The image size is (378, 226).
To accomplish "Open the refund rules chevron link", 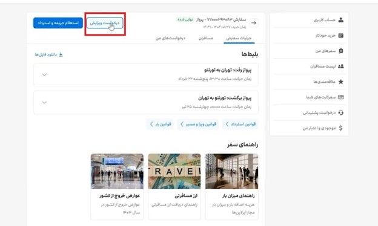I will pos(240,124).
